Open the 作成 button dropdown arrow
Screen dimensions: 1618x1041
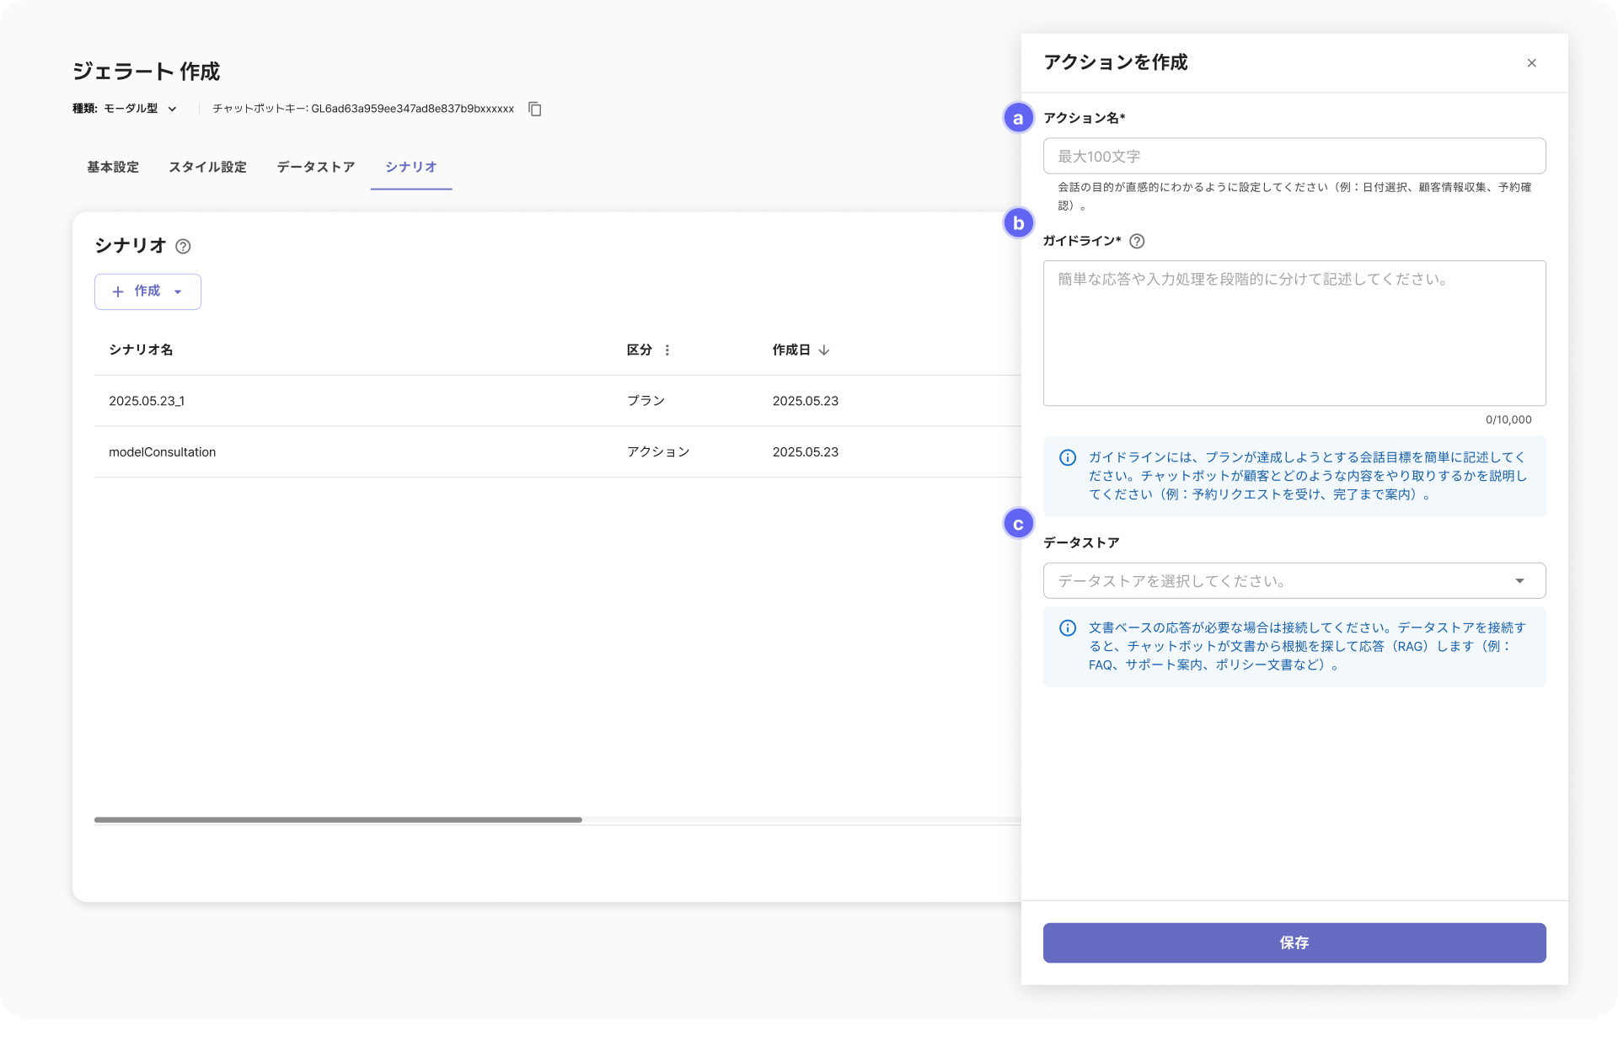[178, 291]
